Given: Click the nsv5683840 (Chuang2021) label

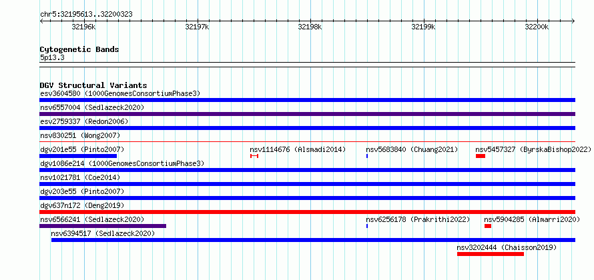Looking at the screenshot, I should click(412, 149).
